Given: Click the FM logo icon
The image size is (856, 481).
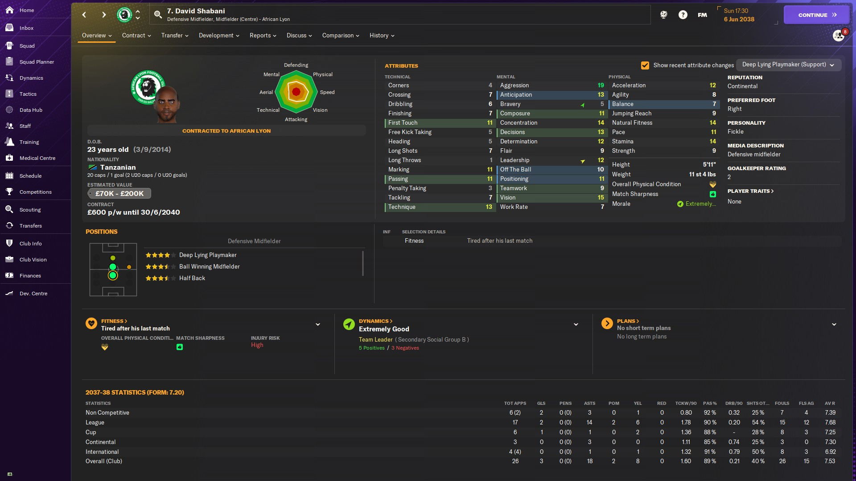Looking at the screenshot, I should tap(702, 15).
